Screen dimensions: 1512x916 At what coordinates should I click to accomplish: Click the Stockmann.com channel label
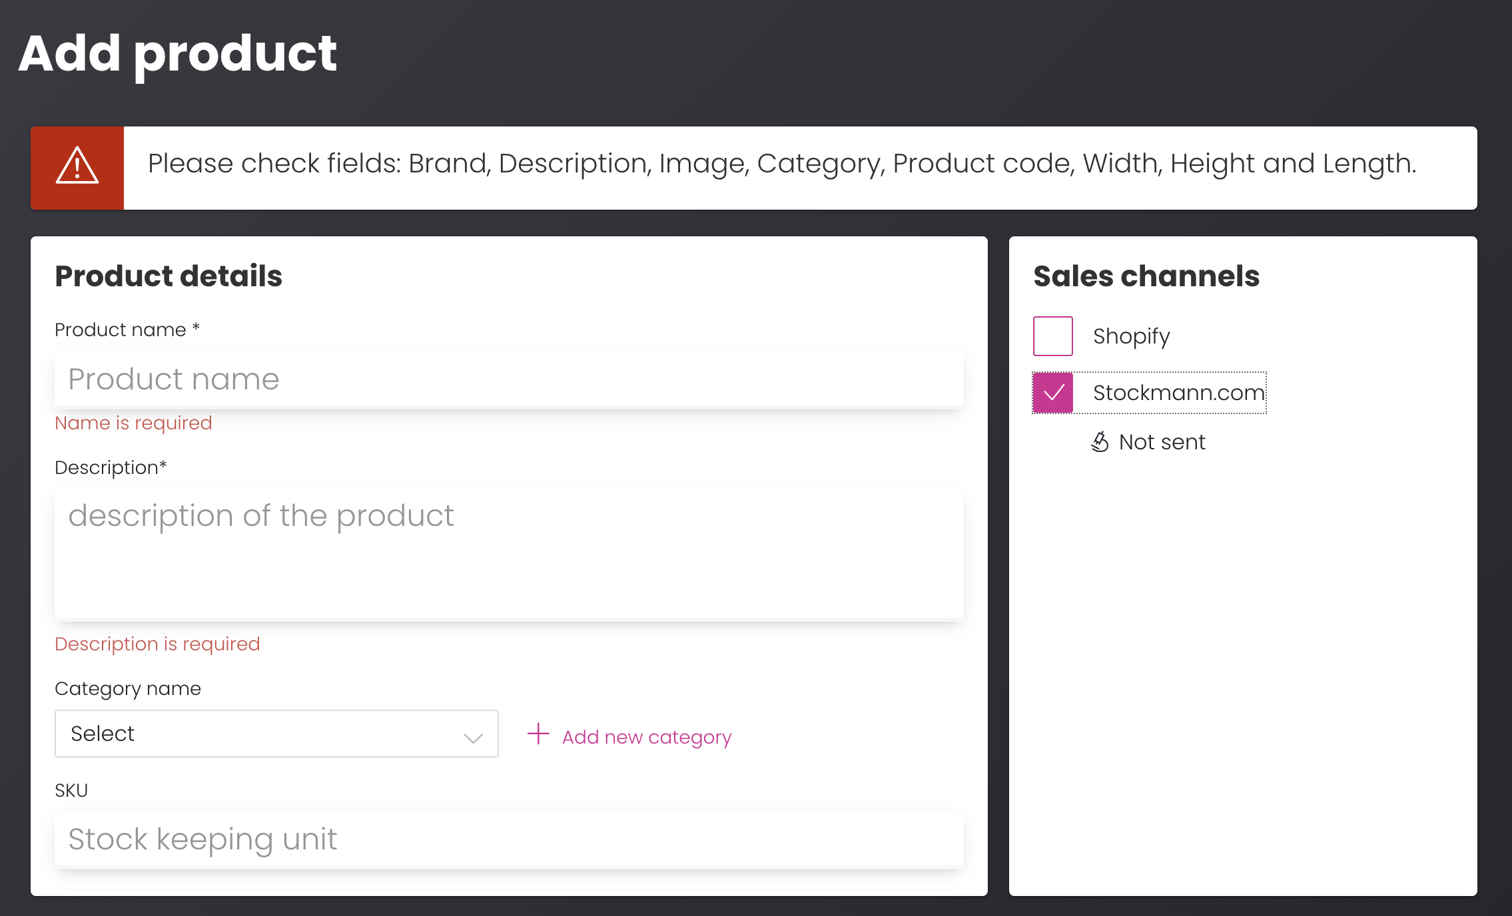click(x=1179, y=393)
